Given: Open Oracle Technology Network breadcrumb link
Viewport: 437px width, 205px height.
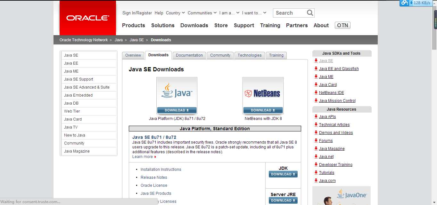Looking at the screenshot, I should pos(84,40).
